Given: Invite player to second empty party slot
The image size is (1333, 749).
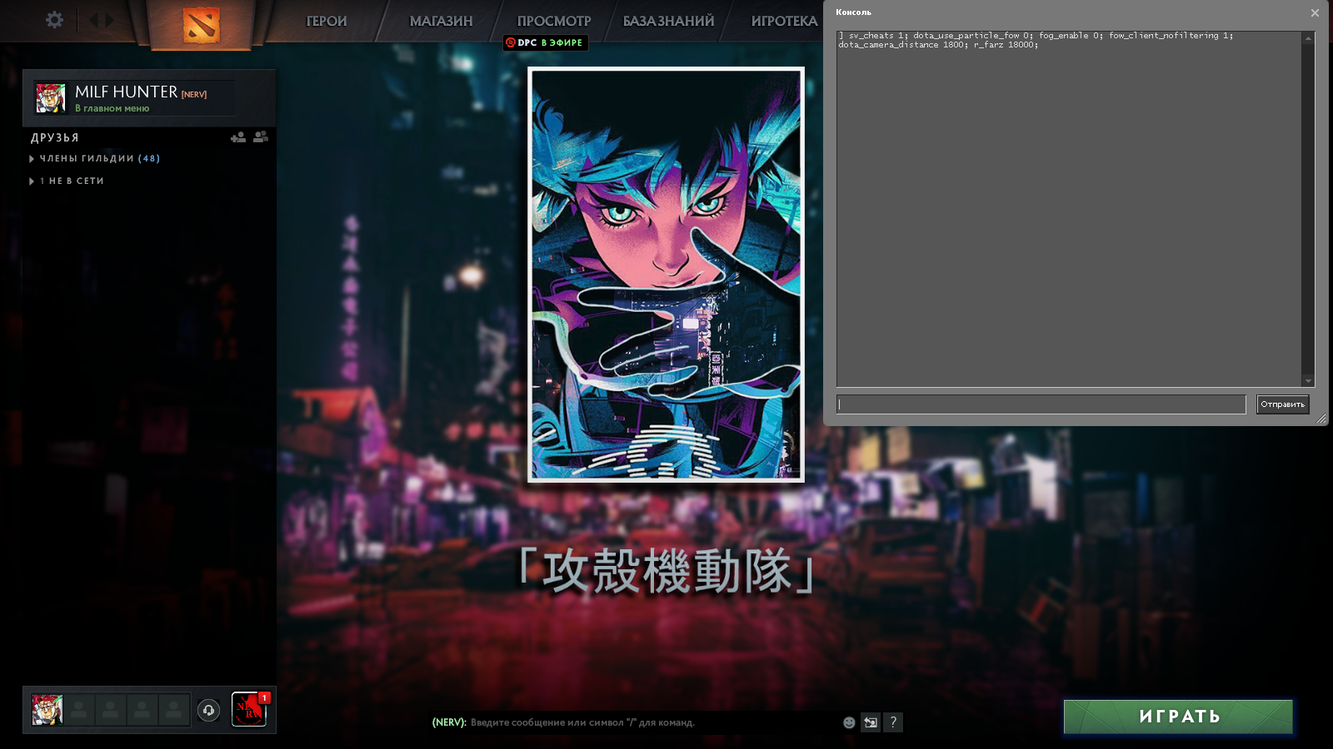Looking at the screenshot, I should [x=111, y=710].
